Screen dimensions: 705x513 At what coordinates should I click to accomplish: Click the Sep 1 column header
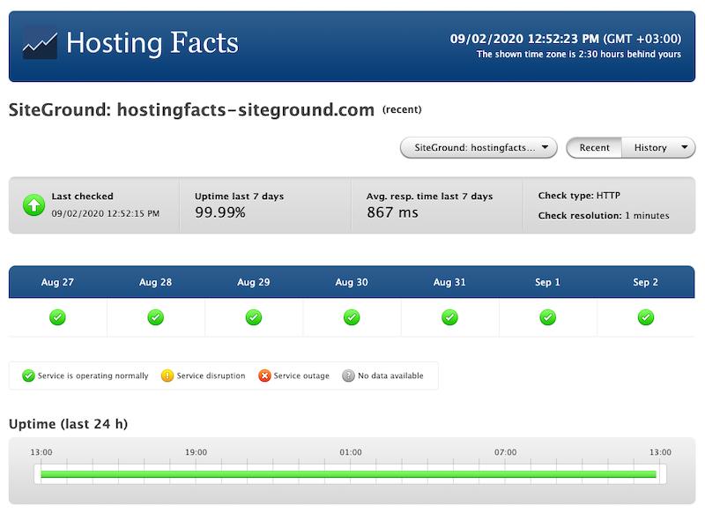(x=547, y=282)
